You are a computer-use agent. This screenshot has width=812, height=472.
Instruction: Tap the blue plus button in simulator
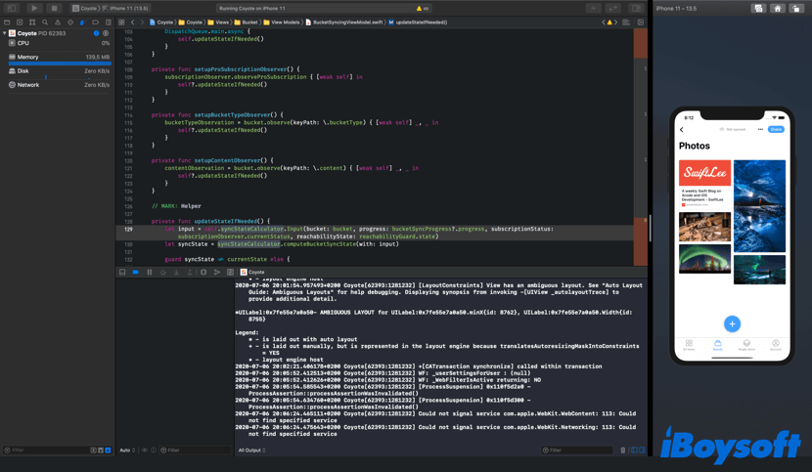coord(732,323)
